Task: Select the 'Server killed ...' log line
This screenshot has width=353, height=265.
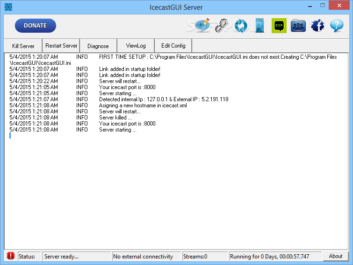Action: (x=71, y=118)
